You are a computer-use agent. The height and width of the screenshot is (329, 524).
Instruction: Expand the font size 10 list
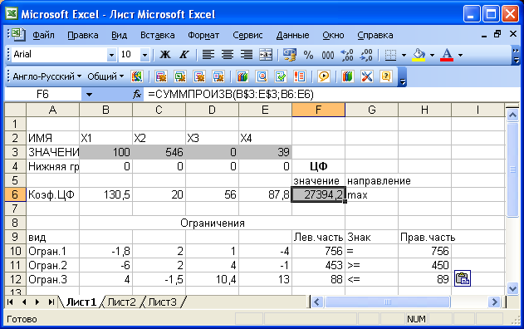[144, 55]
